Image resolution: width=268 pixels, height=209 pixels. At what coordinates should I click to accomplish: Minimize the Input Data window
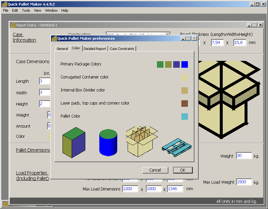[249, 25]
